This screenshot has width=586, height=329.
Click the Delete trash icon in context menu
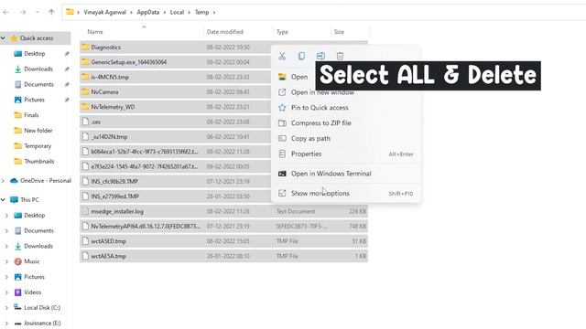(340, 56)
